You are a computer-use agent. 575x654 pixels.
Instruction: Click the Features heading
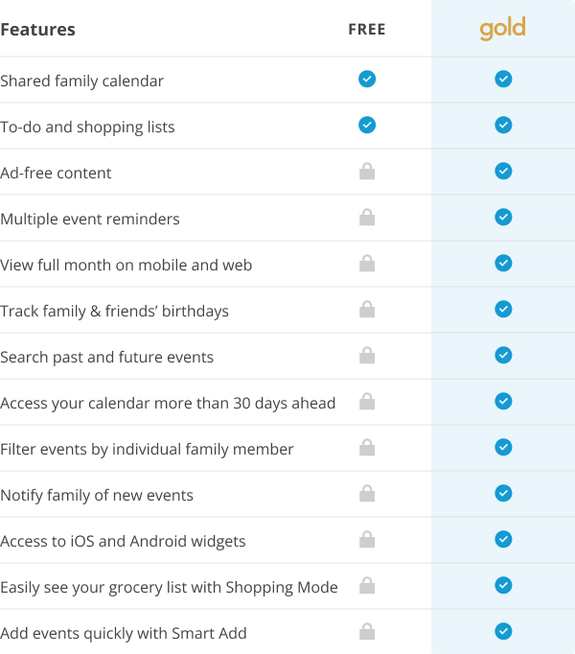click(x=37, y=30)
